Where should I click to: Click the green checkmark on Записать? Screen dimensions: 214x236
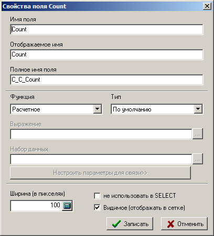[x=116, y=223]
